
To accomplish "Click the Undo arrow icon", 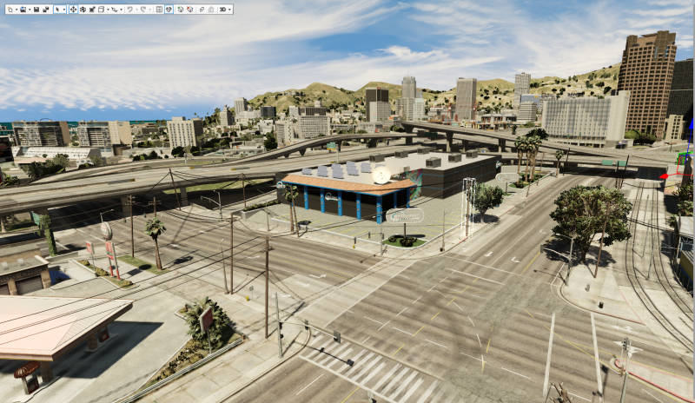I will [x=129, y=10].
